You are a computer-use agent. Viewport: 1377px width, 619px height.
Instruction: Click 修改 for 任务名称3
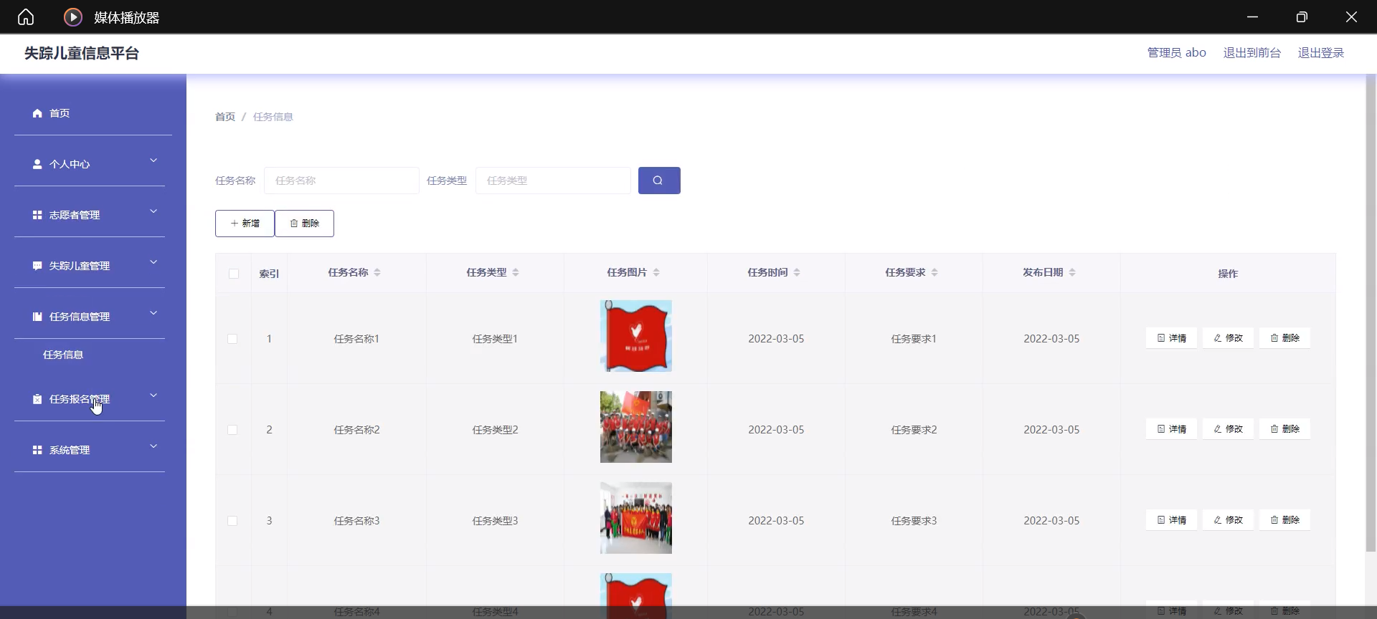(1228, 520)
